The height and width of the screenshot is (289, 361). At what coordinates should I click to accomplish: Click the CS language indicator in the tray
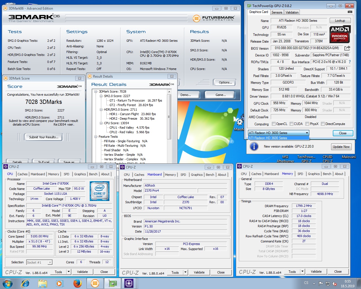tap(306, 283)
